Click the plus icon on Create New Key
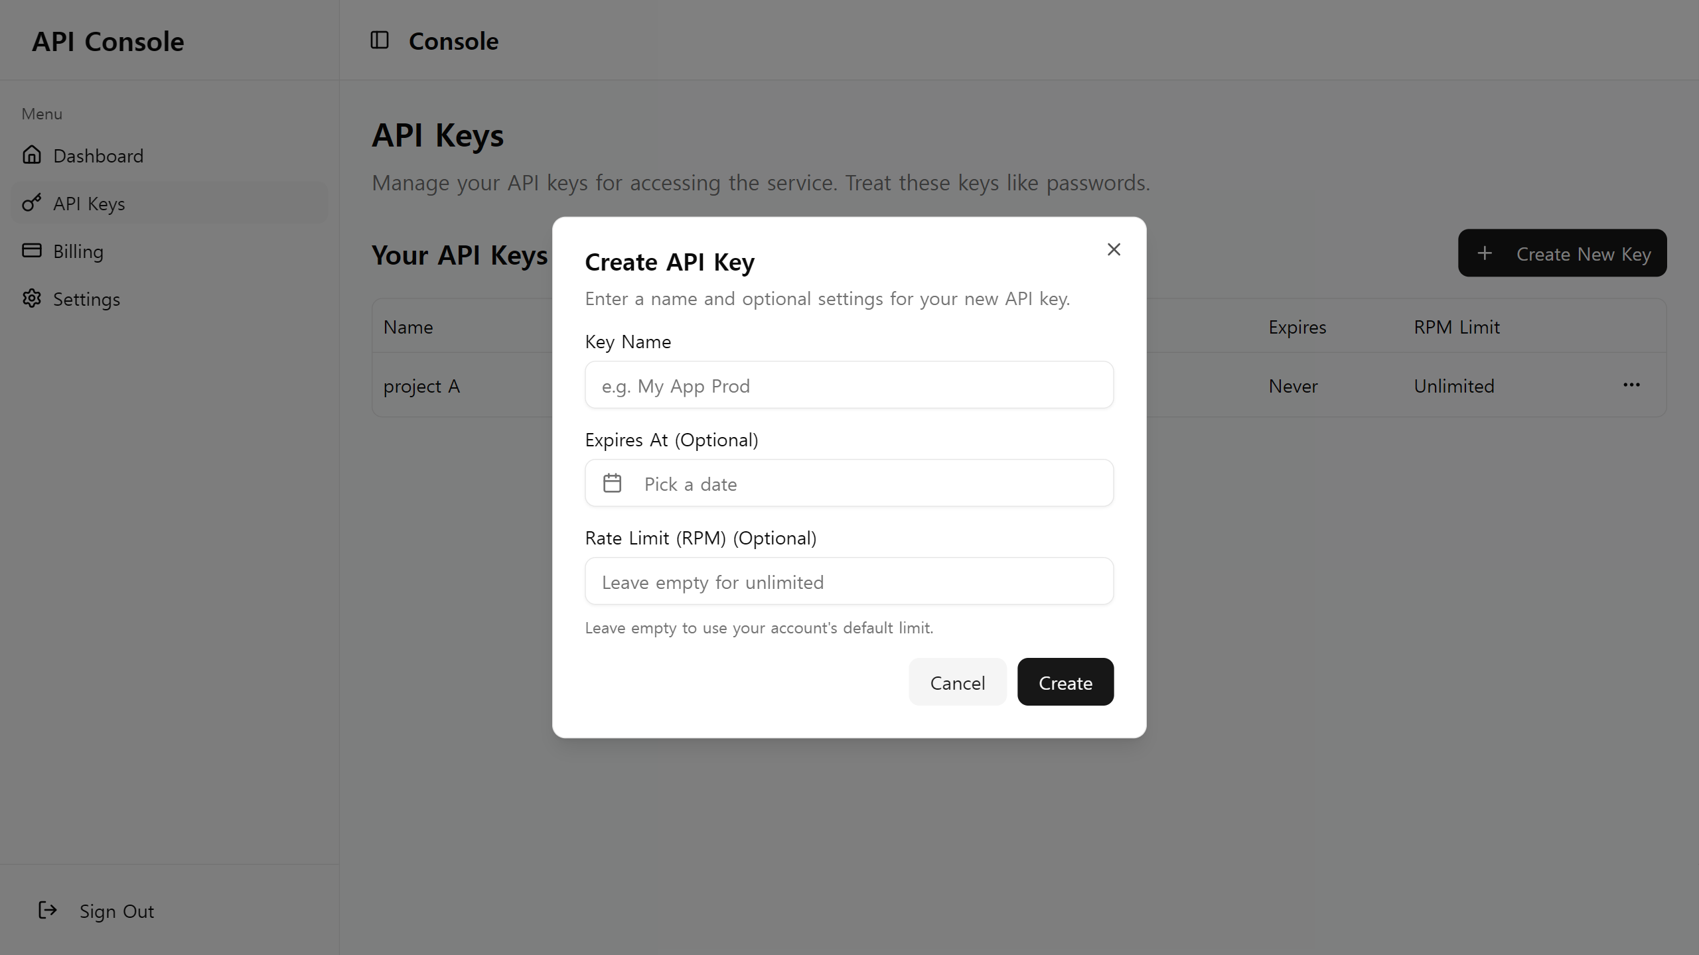This screenshot has width=1699, height=955. (x=1485, y=253)
